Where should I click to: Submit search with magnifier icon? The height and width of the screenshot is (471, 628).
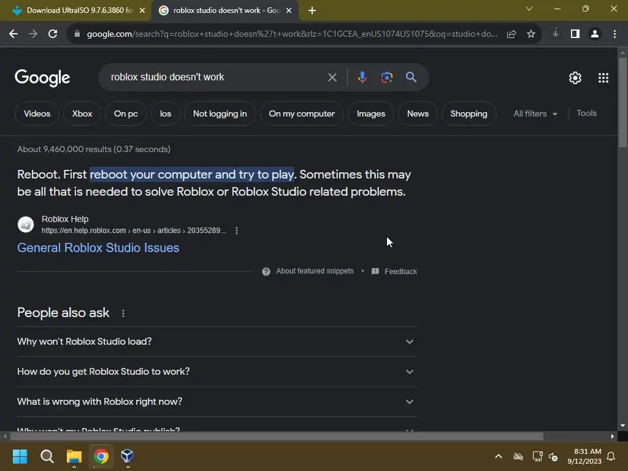[411, 77]
